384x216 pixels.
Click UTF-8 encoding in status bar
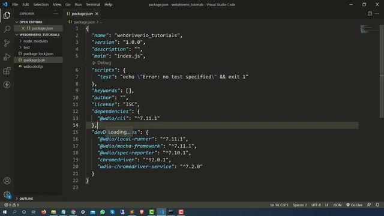click(x=316, y=205)
